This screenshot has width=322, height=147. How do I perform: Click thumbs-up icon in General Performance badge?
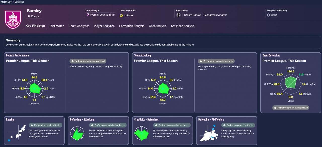pyautogui.click(x=73, y=61)
